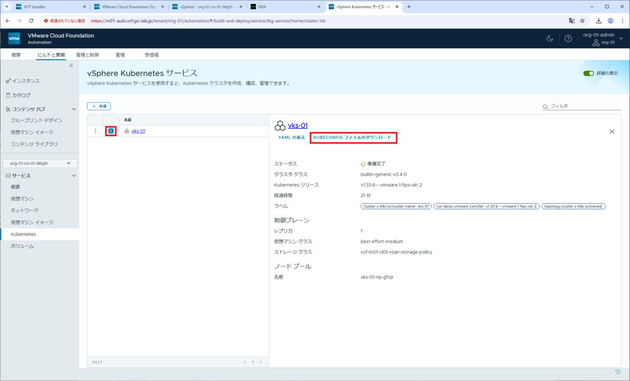Collapse the サービス section
The width and height of the screenshot is (630, 381).
[73, 176]
